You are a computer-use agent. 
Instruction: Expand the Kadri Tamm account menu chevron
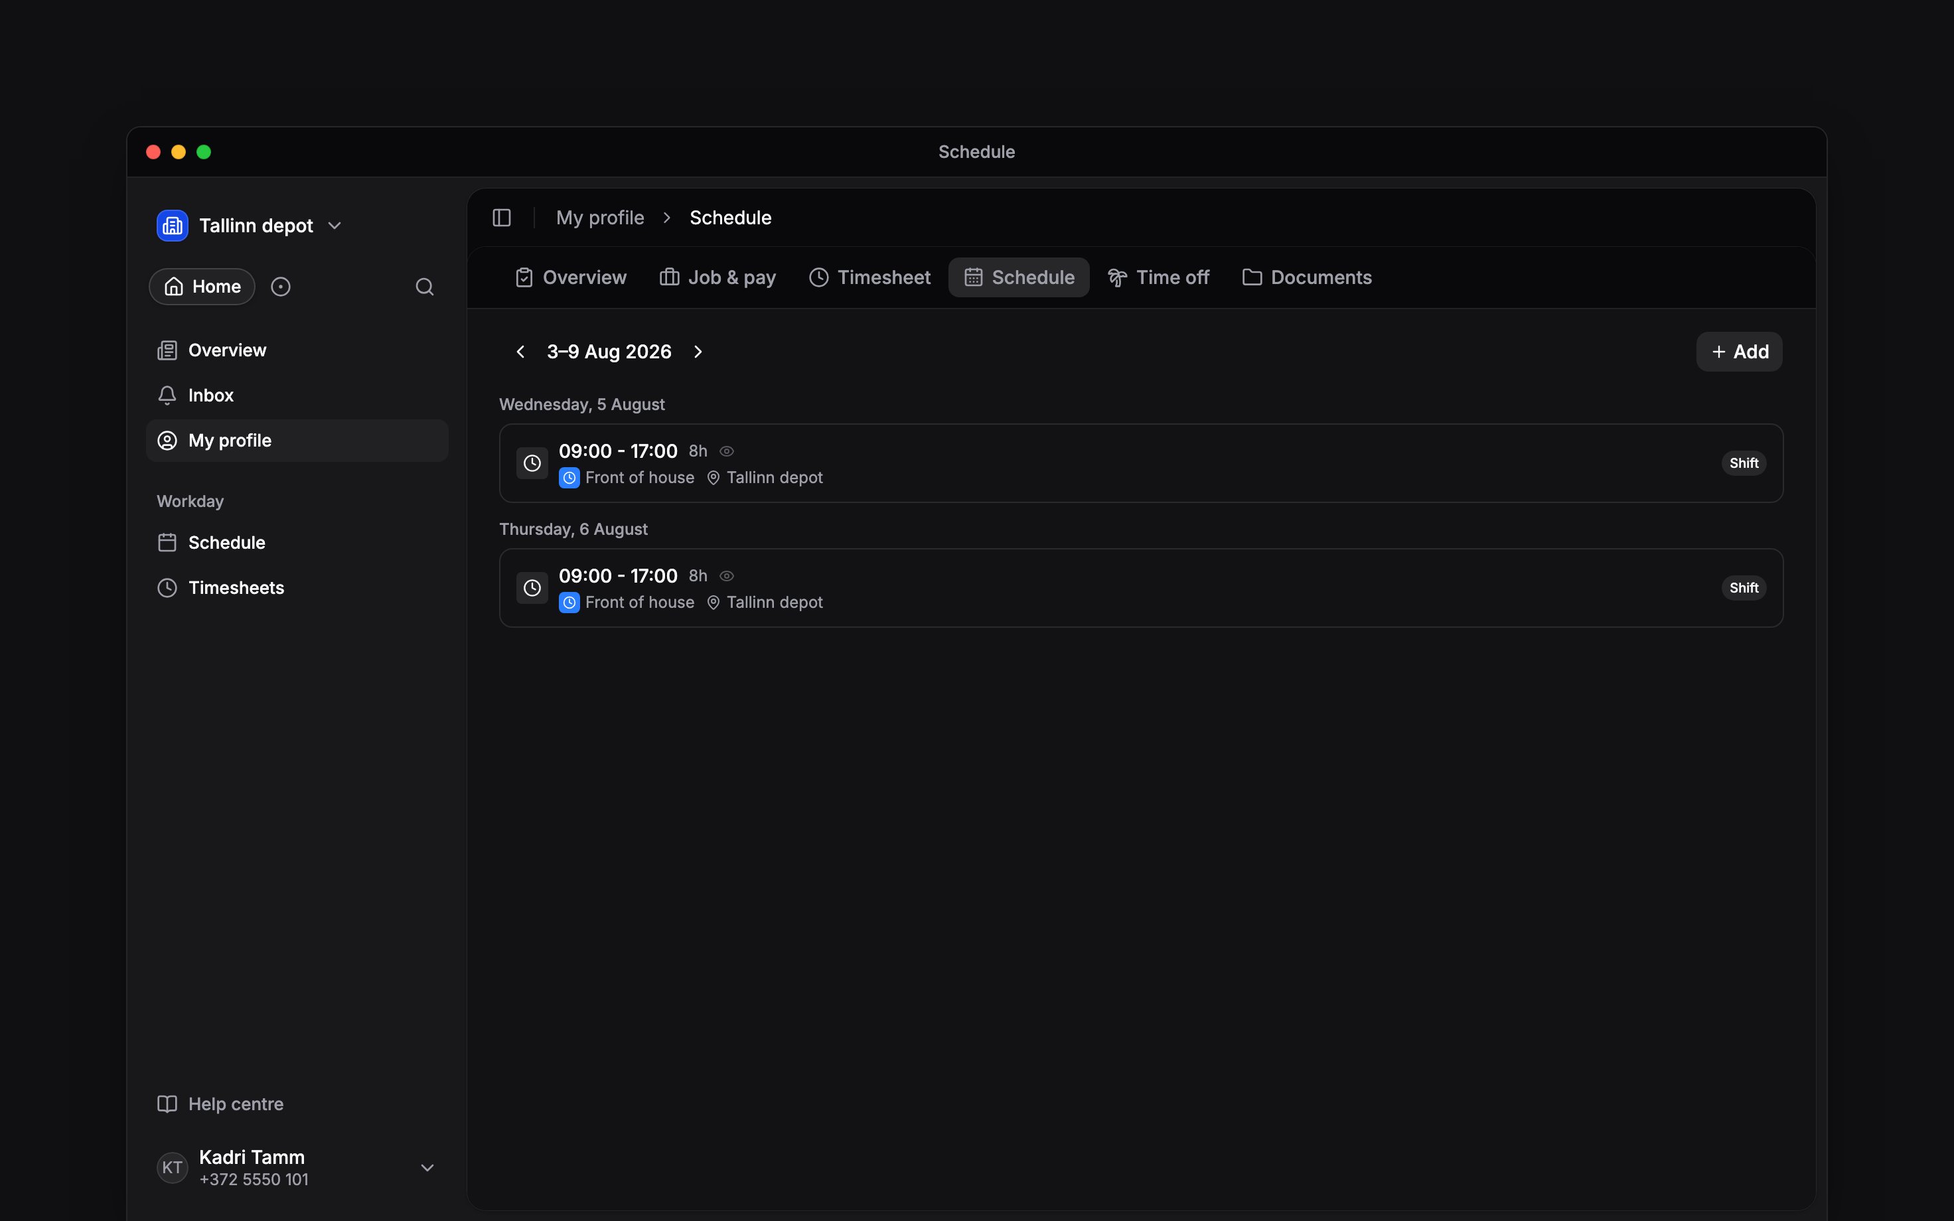pyautogui.click(x=427, y=1168)
